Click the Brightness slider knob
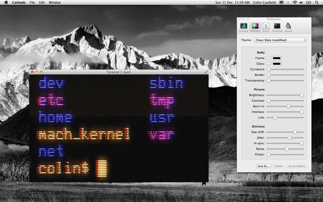Screen dimensions: 323x202 301,95
